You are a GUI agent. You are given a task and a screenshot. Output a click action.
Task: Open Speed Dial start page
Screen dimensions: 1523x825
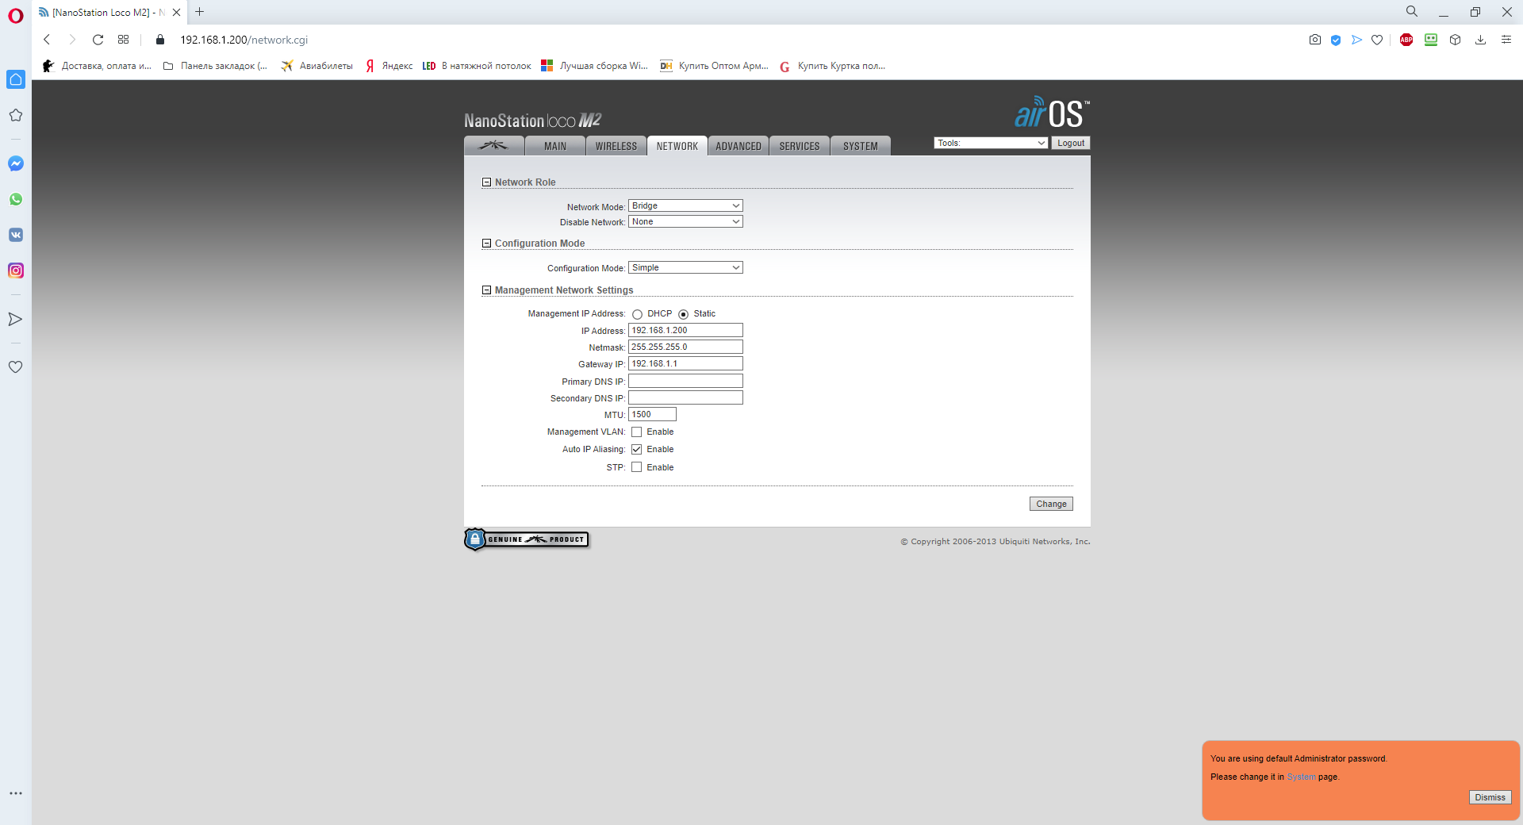click(123, 40)
